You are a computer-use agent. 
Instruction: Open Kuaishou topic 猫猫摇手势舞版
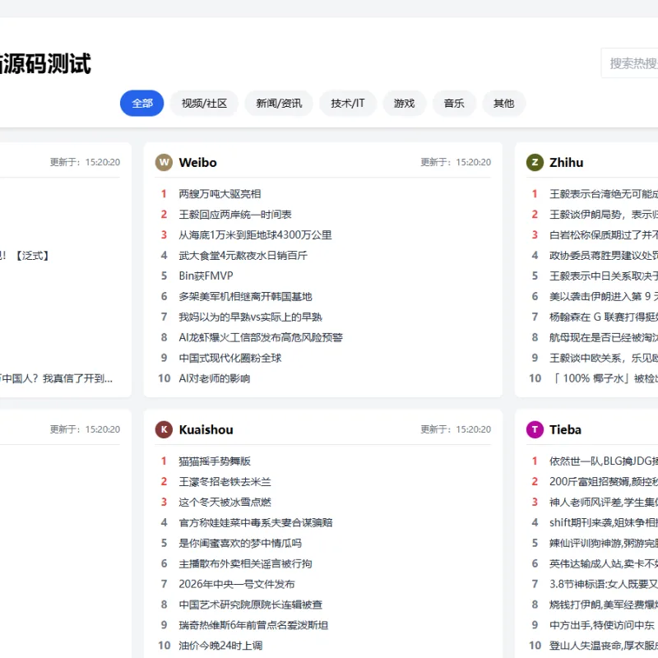coord(215,461)
